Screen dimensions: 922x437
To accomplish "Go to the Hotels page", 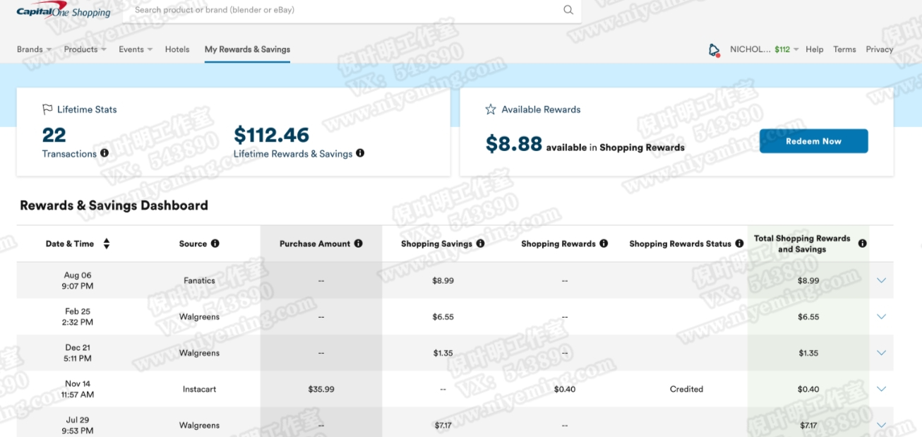I will point(177,49).
